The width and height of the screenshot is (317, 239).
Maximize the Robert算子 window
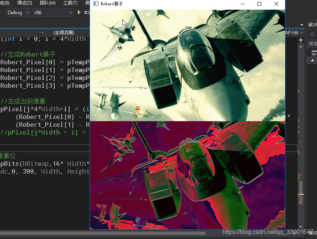(259, 4)
